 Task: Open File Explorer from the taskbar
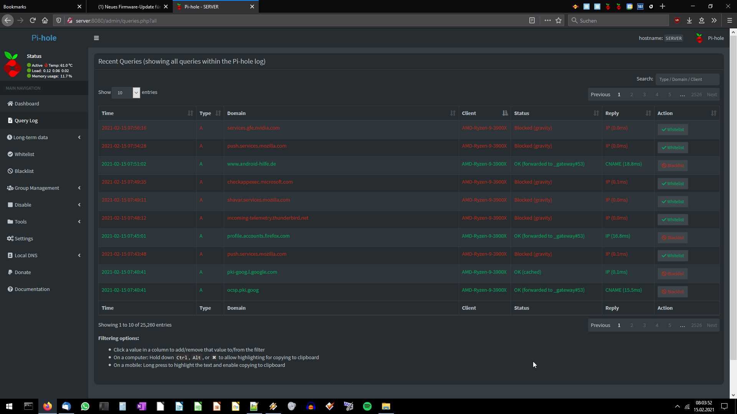pos(386,406)
